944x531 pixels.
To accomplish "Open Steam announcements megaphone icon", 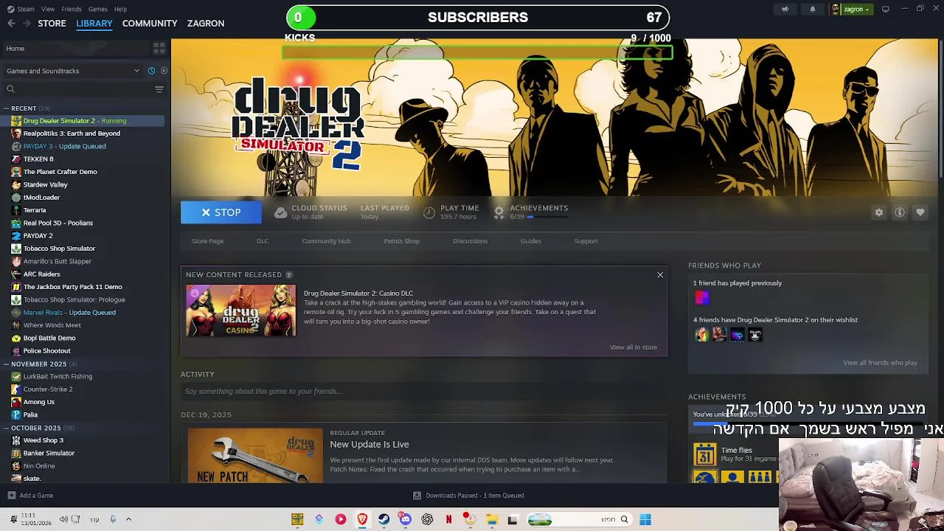I will (785, 10).
